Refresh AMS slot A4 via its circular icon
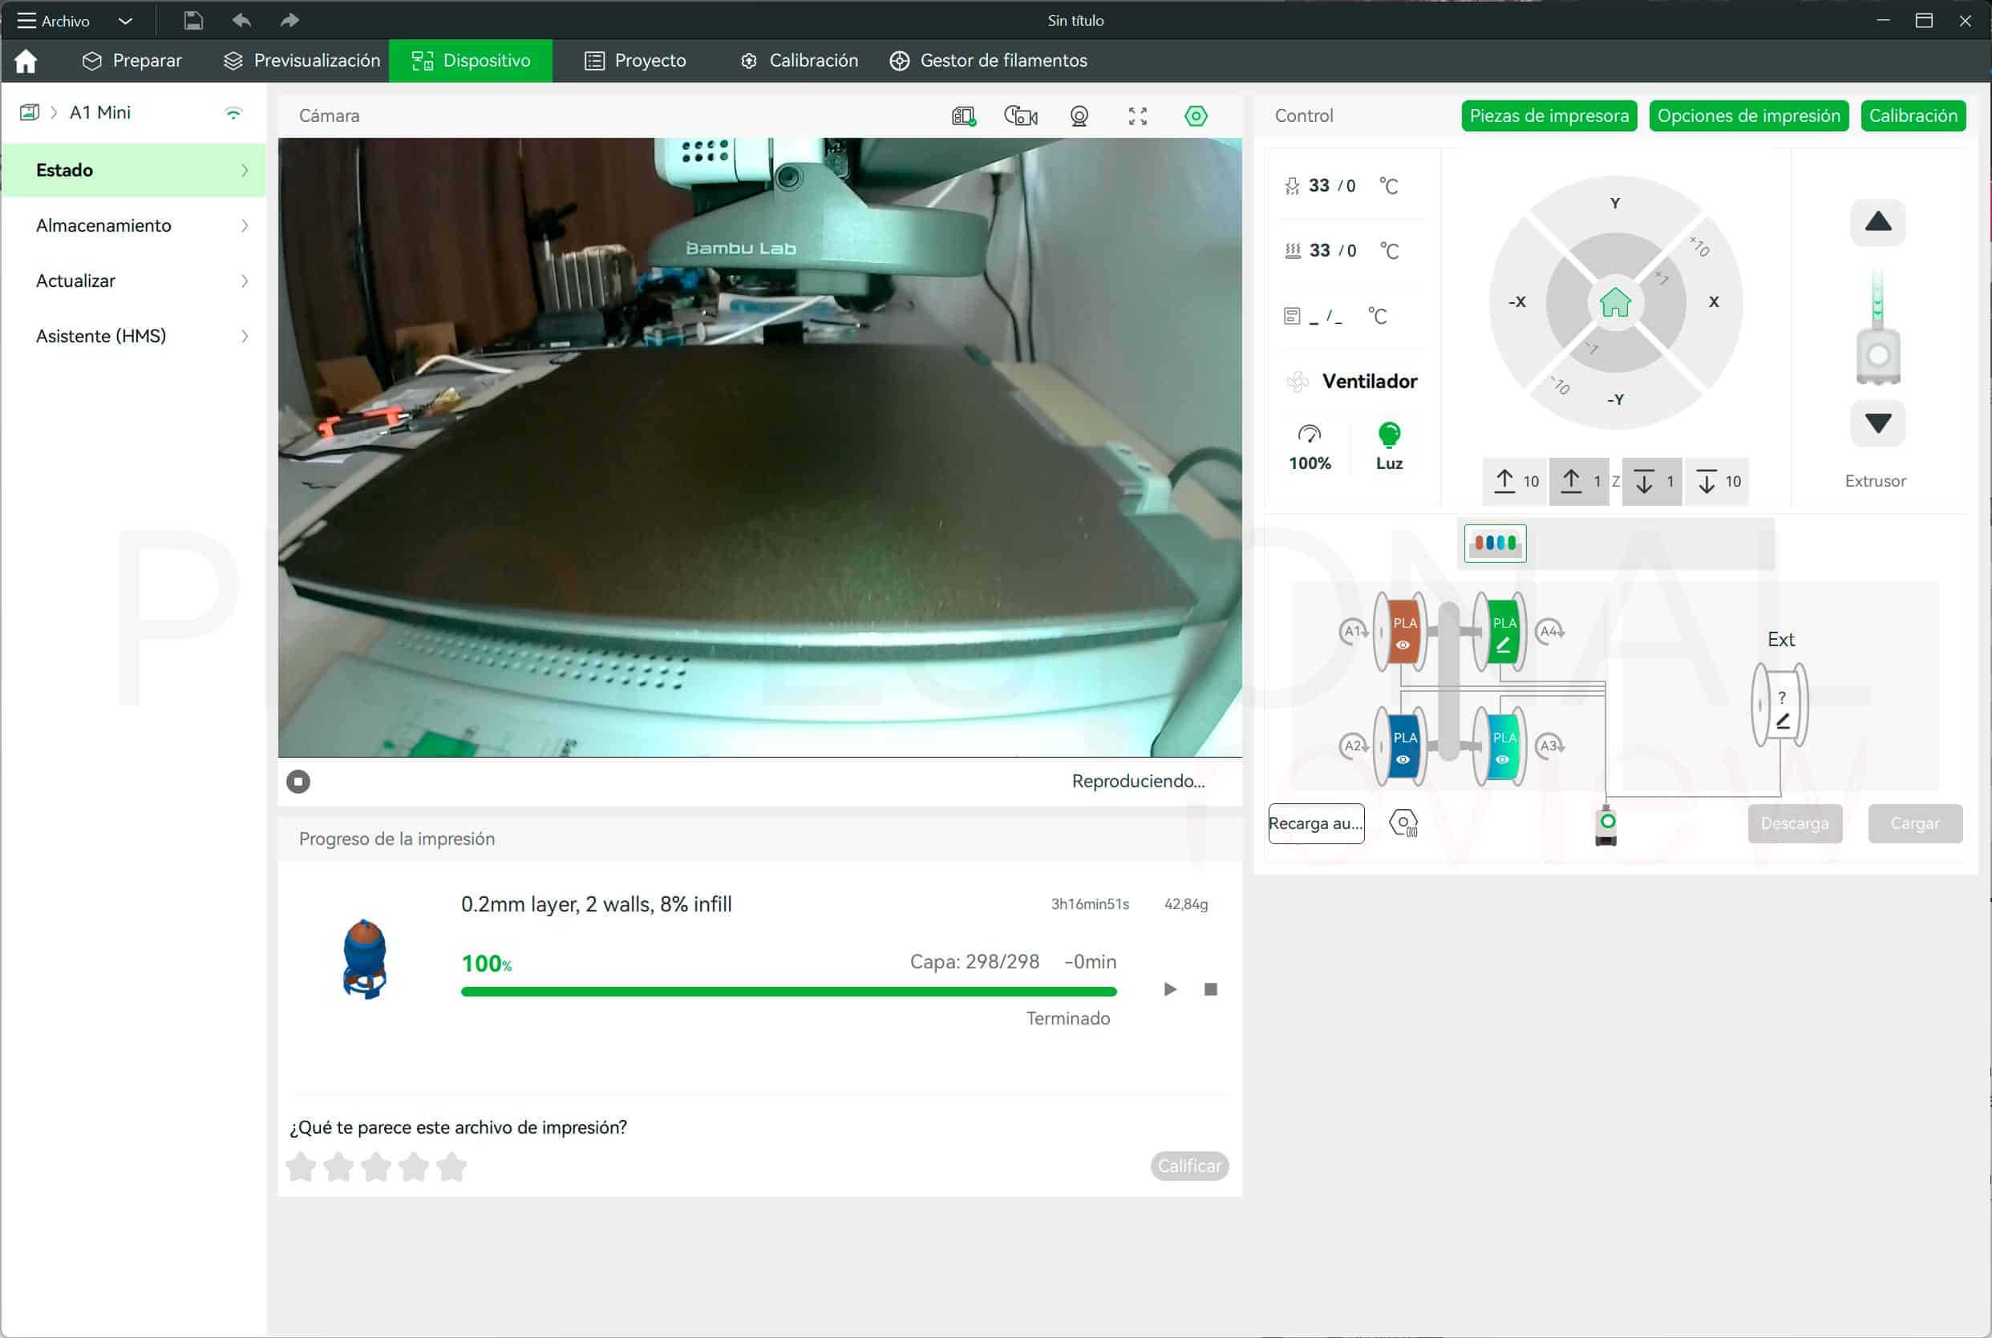 1549,632
